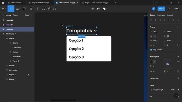Switch to Page 1 - CMS Concept (Copy) tab
Image resolution: width=182 pixels, height=102 pixels.
[96, 3]
